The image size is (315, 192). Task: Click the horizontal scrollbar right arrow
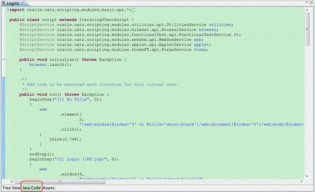301,181
